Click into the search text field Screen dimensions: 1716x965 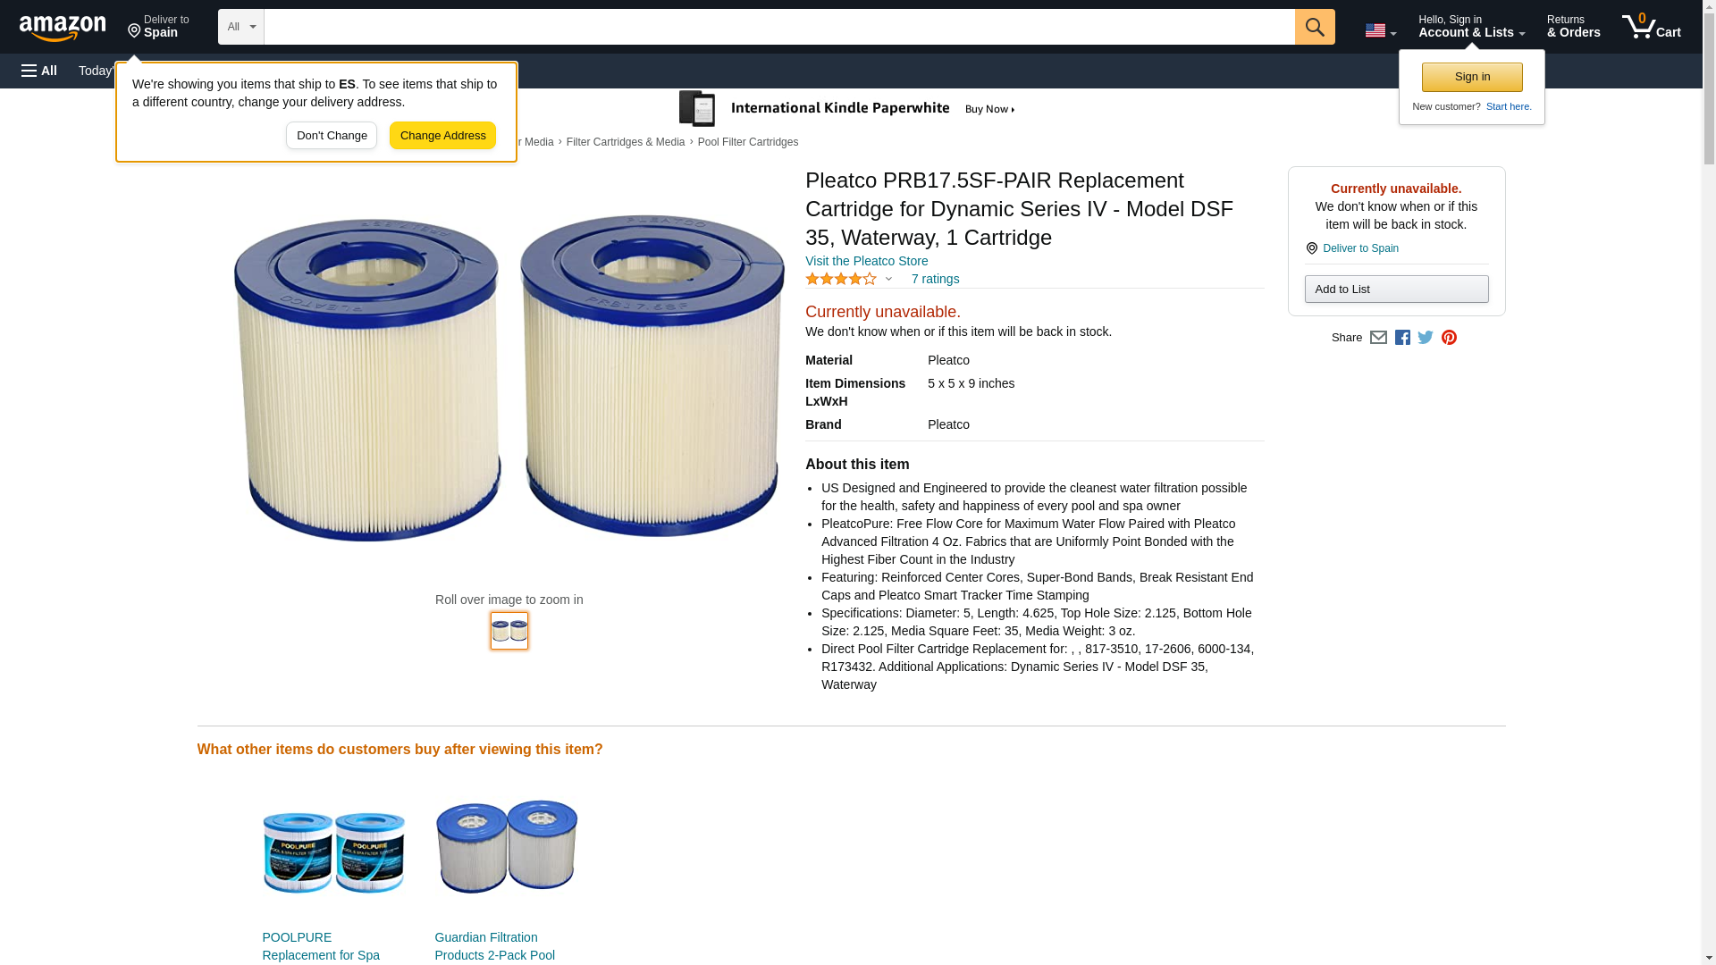point(778,27)
